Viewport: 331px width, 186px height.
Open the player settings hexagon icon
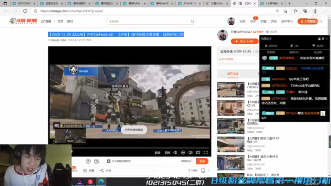pyautogui.click(x=183, y=153)
